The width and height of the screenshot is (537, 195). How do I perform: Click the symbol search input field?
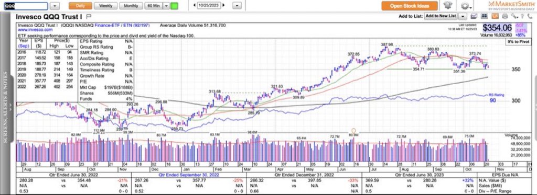pyautogui.click(x=26, y=6)
